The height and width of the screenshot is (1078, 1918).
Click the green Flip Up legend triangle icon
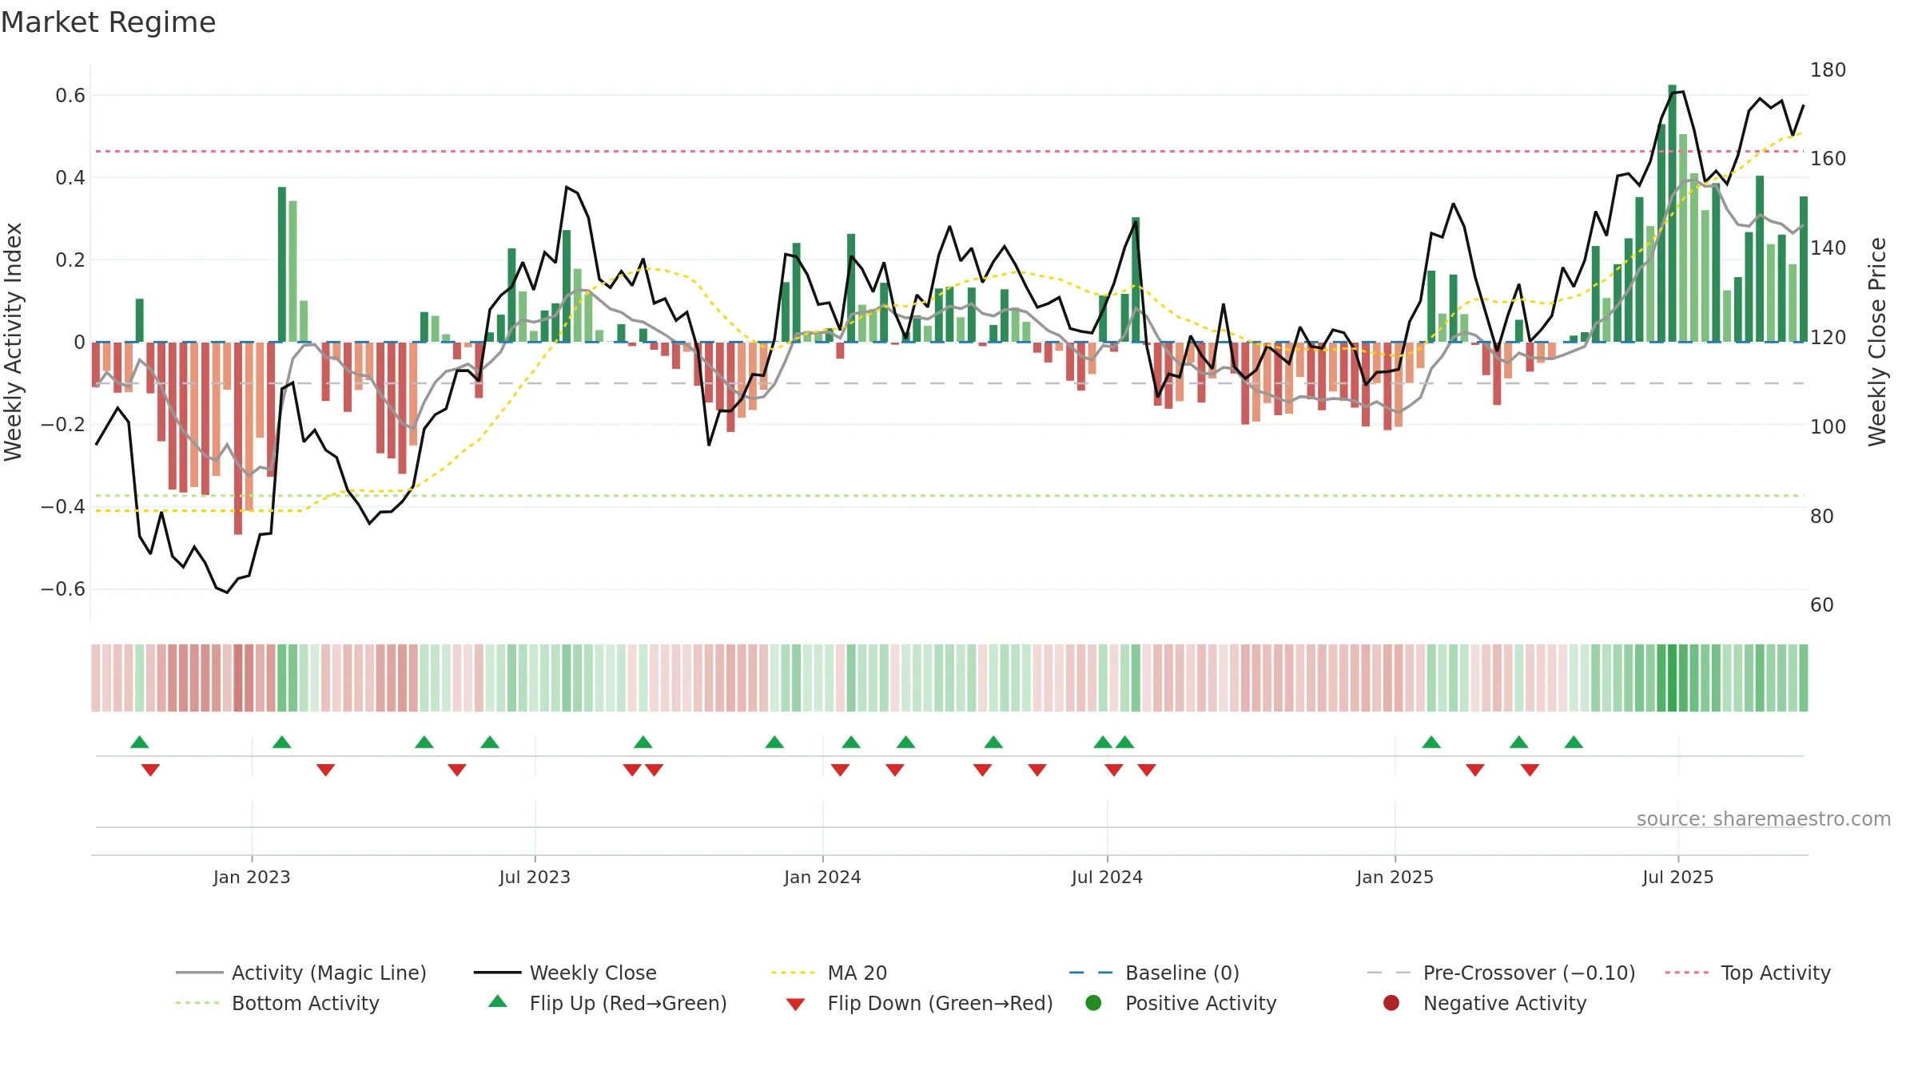coord(498,1001)
